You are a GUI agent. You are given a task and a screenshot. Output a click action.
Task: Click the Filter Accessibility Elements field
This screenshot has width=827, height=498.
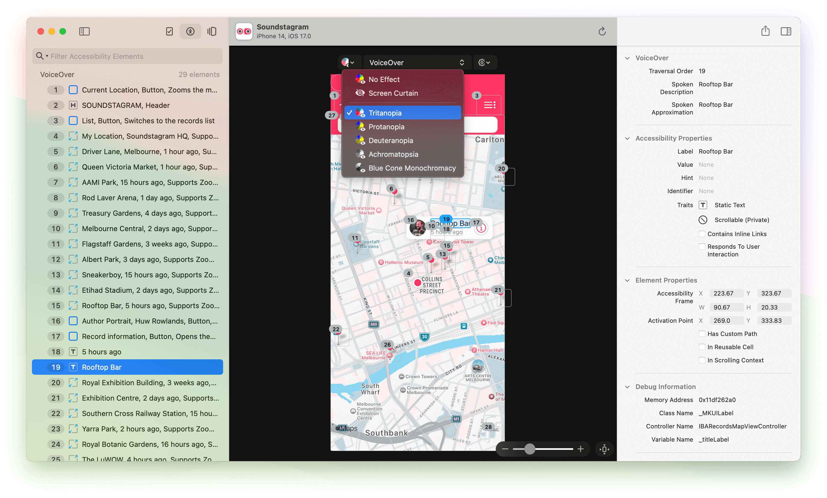pos(127,56)
